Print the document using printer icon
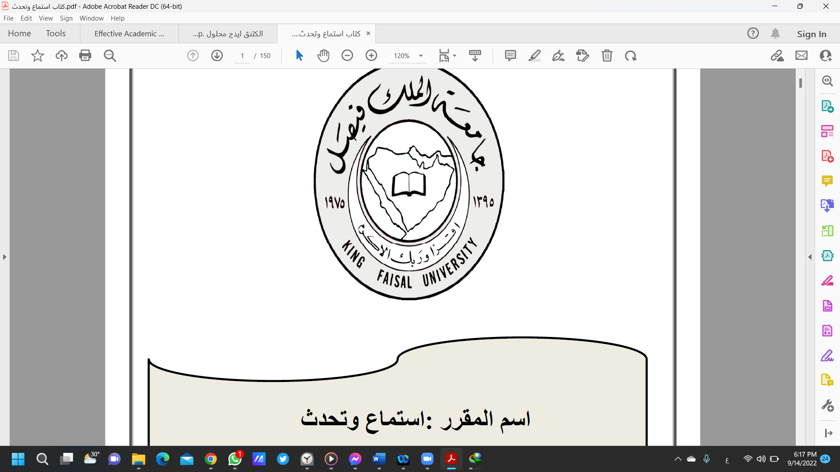The width and height of the screenshot is (840, 472). pyautogui.click(x=85, y=56)
